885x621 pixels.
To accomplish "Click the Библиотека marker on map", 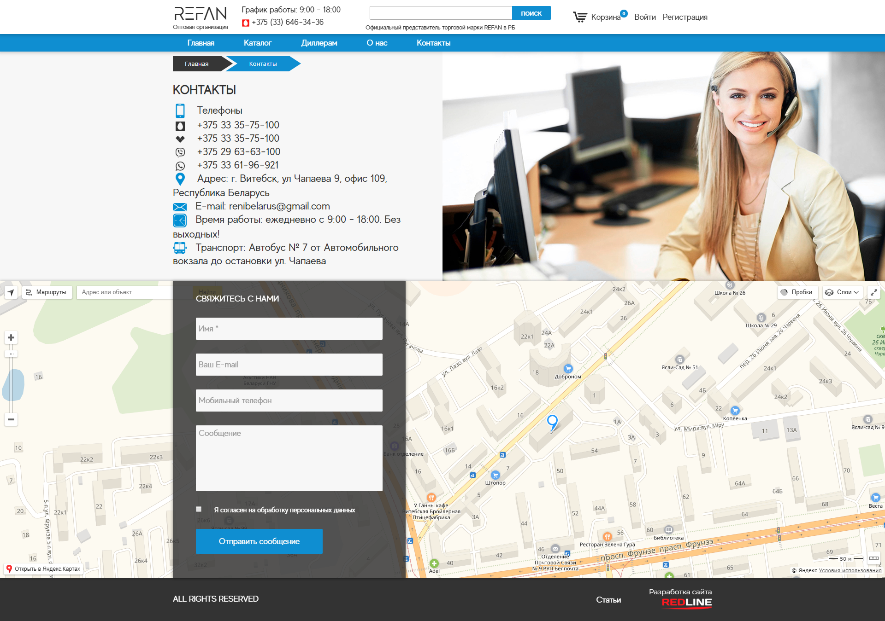I will pos(669,529).
